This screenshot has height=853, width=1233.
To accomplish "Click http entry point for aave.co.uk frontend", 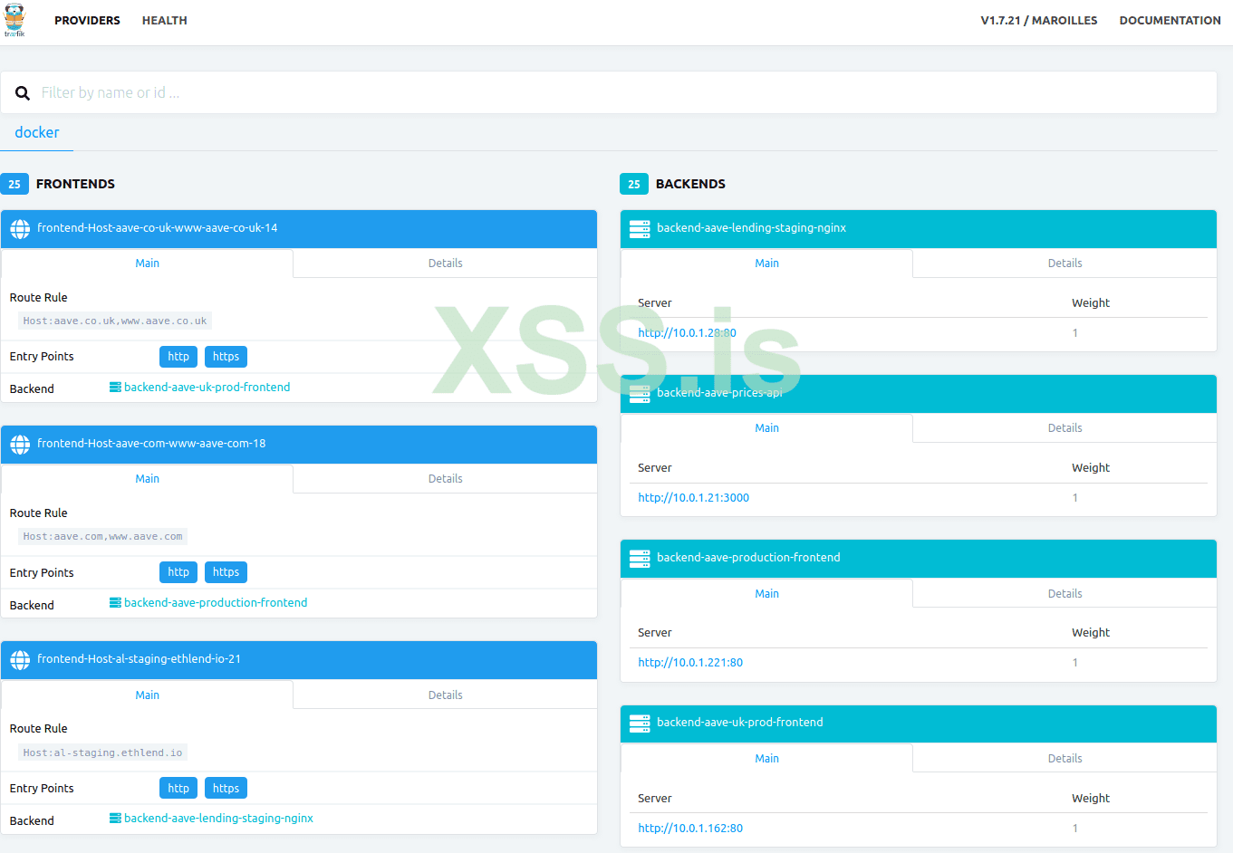I will (x=178, y=357).
